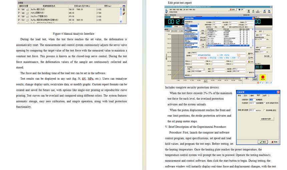Screen dimensions: 287x170
Task: Click the pen/brush icon in analysis panel
Action: 124,13
